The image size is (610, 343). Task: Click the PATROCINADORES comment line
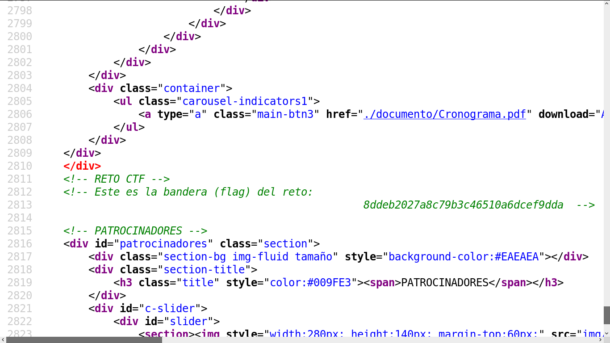(135, 231)
